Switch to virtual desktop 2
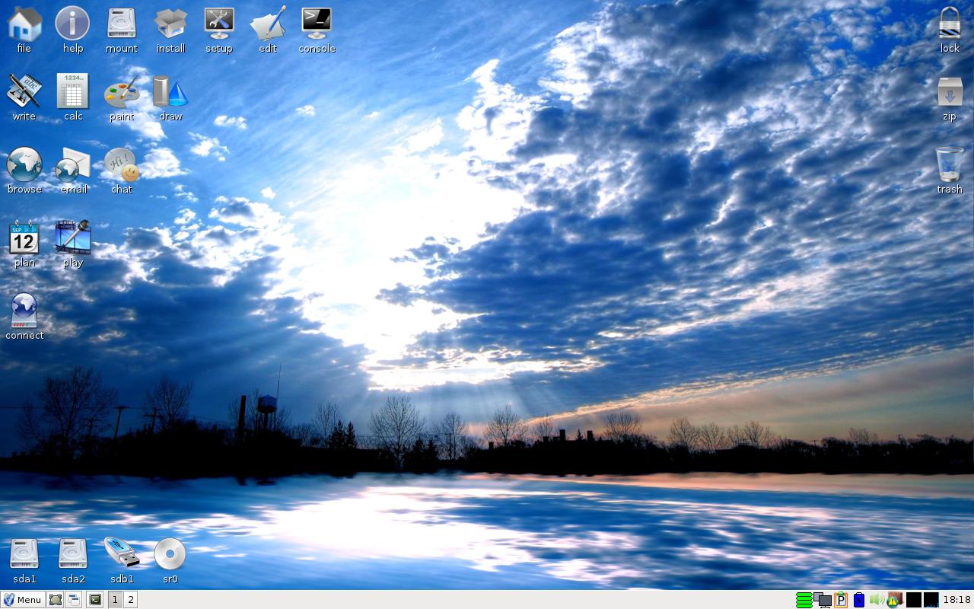 pyautogui.click(x=131, y=600)
